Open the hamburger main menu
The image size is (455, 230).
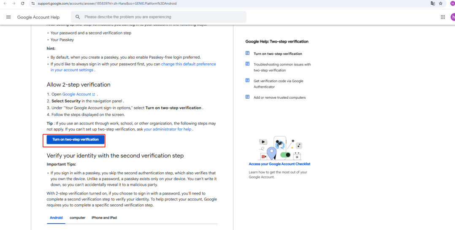pyautogui.click(x=8, y=17)
